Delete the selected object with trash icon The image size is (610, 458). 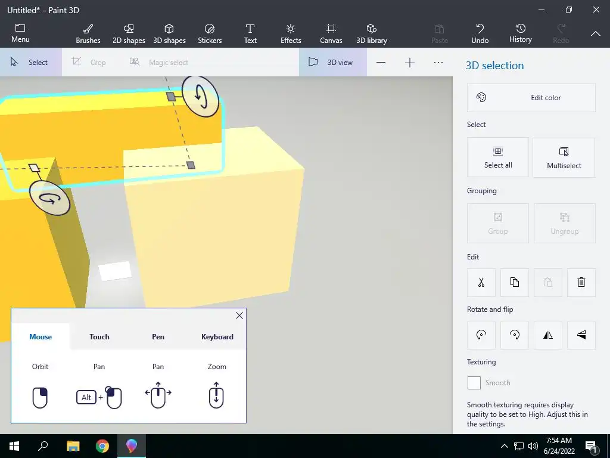(x=581, y=282)
